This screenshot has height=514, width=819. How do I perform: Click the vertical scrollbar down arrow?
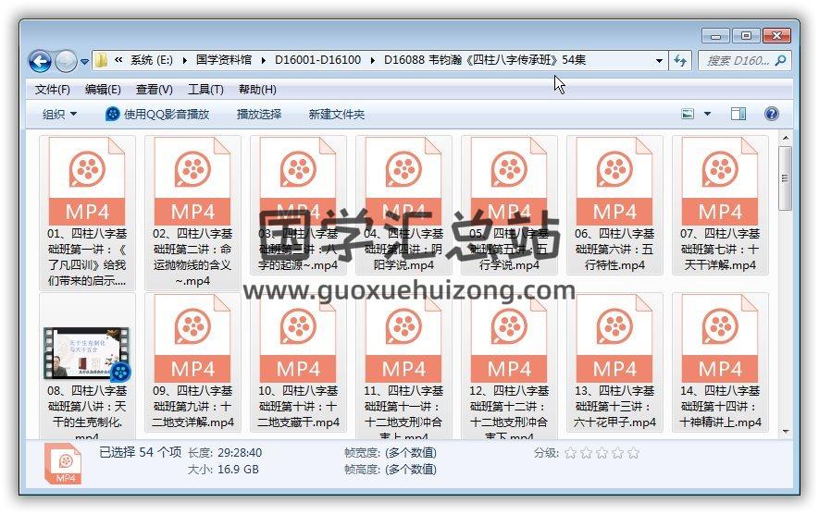pyautogui.click(x=786, y=431)
